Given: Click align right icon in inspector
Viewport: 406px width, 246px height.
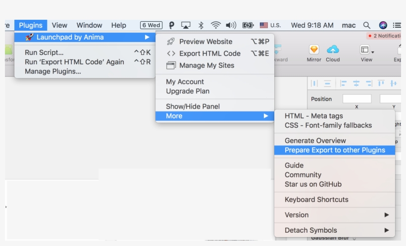Looking at the screenshot, I should click(369, 83).
